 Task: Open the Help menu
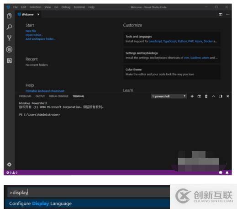(91, 7)
